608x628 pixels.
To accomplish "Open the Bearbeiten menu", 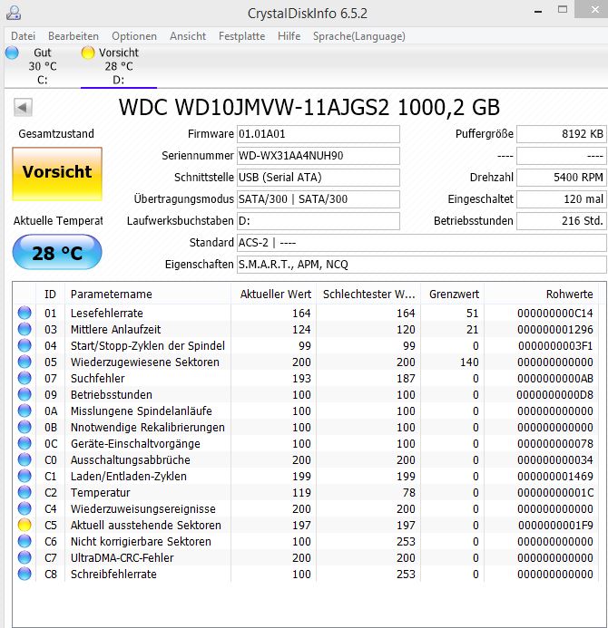I will click(74, 36).
